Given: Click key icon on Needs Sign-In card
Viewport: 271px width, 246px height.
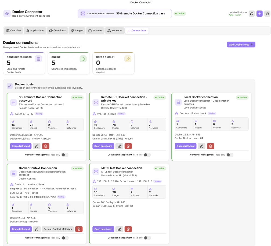Looking at the screenshot, I should pyautogui.click(x=128, y=59).
